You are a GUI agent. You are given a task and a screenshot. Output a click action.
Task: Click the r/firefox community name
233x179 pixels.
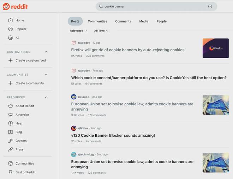point(83,128)
